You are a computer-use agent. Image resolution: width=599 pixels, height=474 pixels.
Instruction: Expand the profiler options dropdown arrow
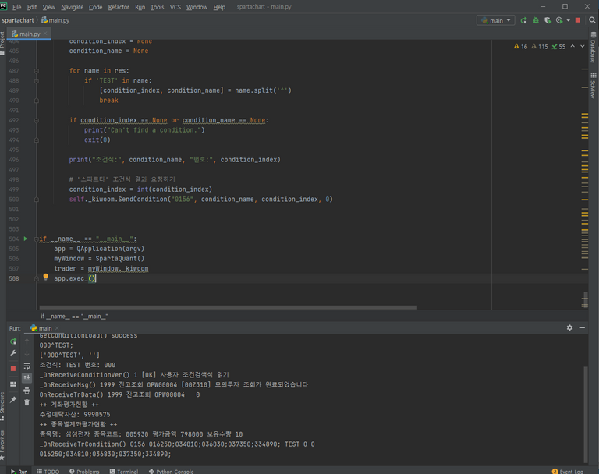point(568,20)
